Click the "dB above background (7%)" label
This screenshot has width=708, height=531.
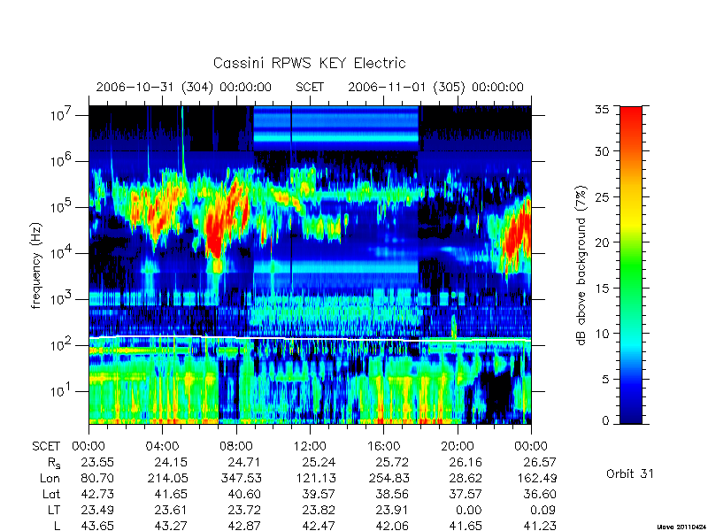581,265
